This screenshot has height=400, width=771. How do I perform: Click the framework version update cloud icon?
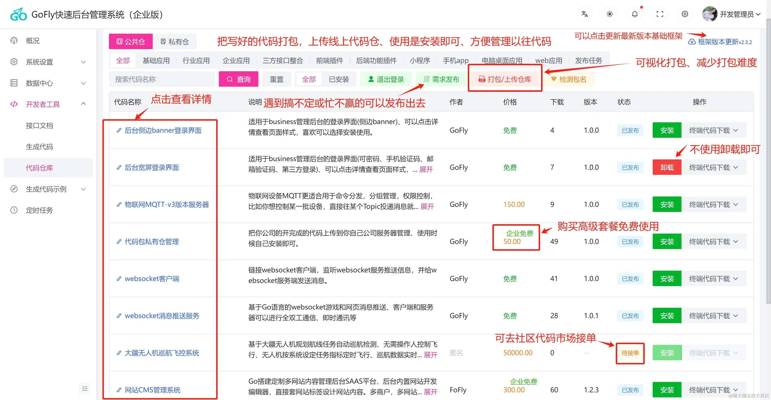click(692, 42)
